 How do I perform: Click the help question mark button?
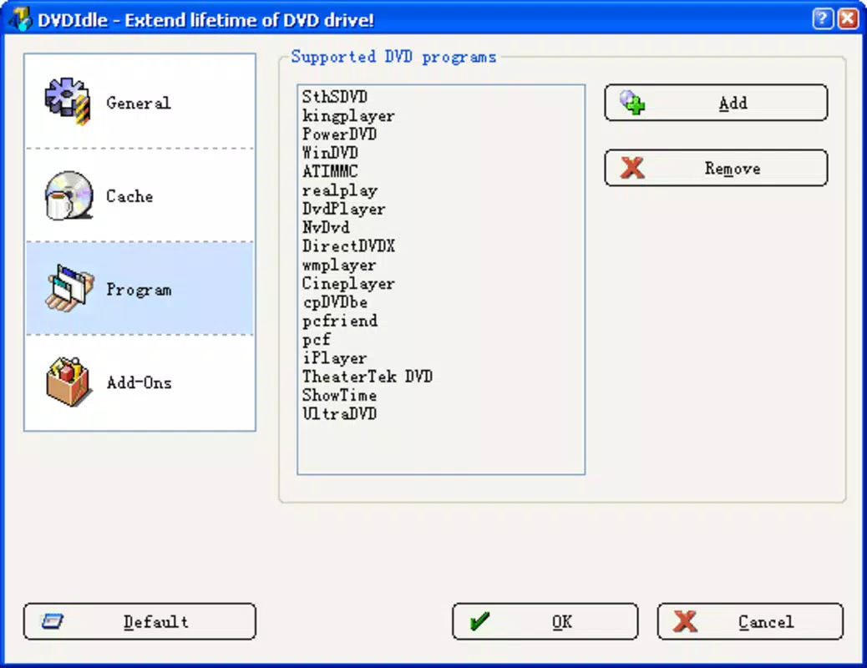(x=822, y=19)
